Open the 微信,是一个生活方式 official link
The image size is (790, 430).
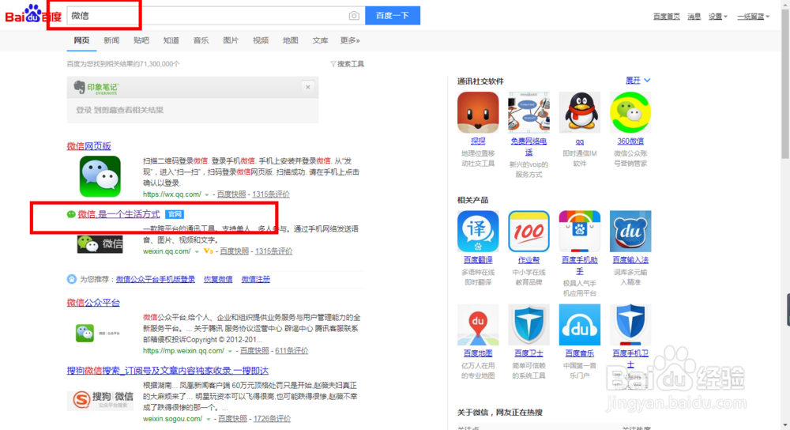(119, 214)
